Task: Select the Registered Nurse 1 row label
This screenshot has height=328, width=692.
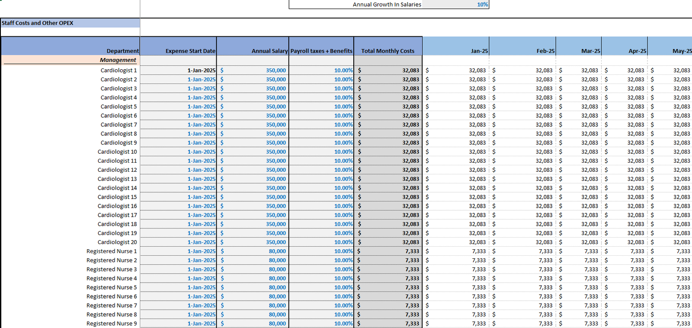Action: pos(112,251)
